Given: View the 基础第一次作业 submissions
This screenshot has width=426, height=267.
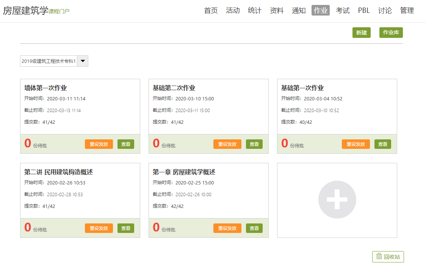Looking at the screenshot, I should click(x=383, y=144).
